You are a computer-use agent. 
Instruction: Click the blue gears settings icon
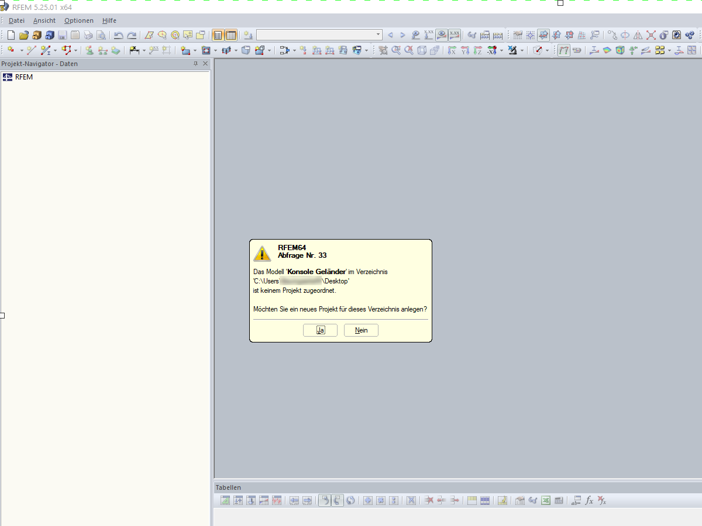click(x=690, y=35)
